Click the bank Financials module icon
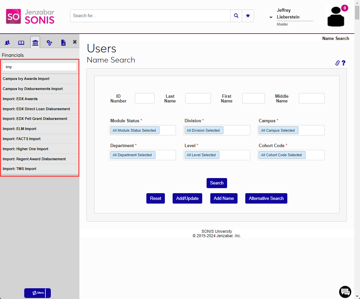 [35, 42]
